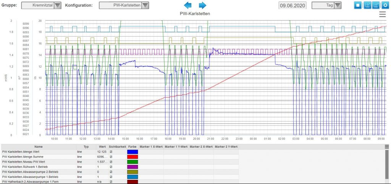Open the Gruppe Kremnitztal dropdown
Screen dimensions: 391x184
click(41, 5)
